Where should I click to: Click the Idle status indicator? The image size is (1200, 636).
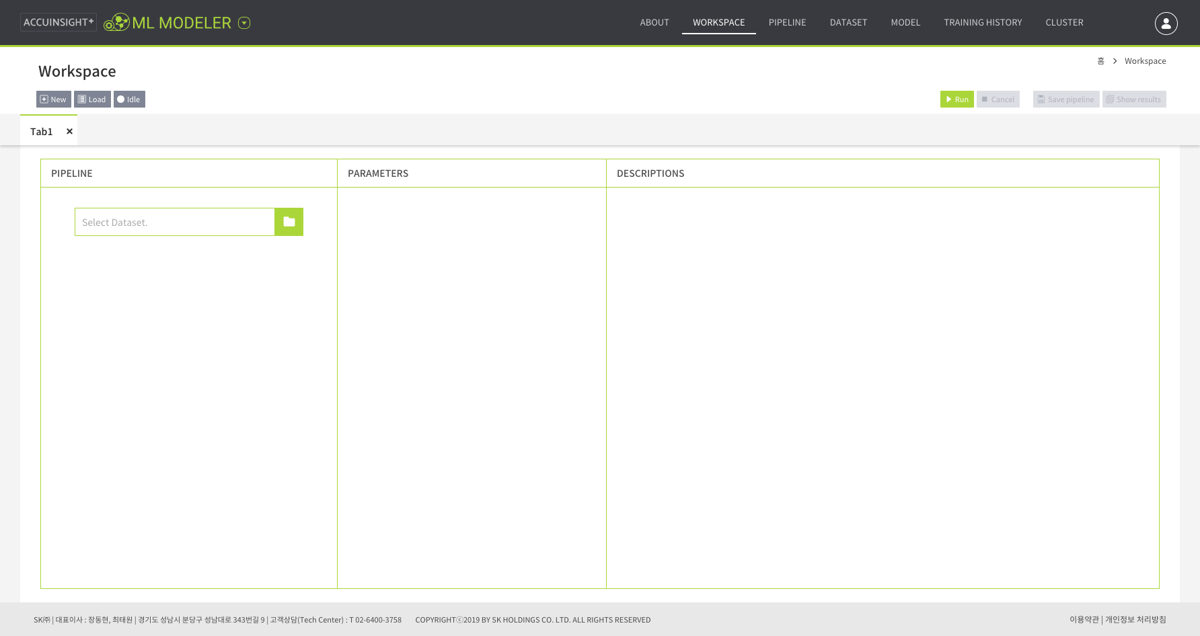[129, 100]
